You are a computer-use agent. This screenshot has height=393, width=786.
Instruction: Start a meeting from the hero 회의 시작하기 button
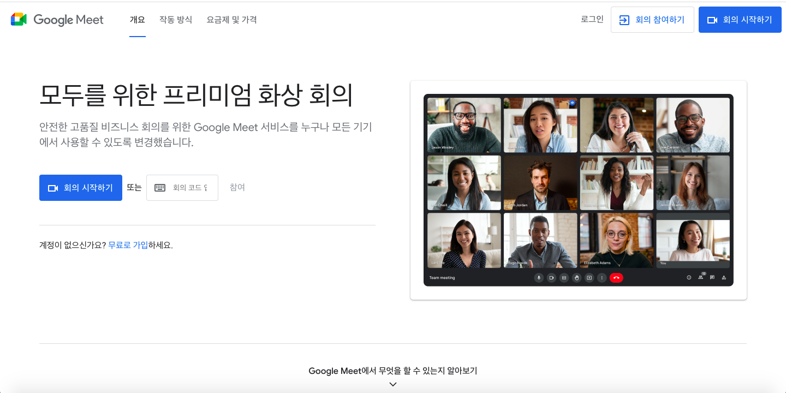click(x=81, y=188)
